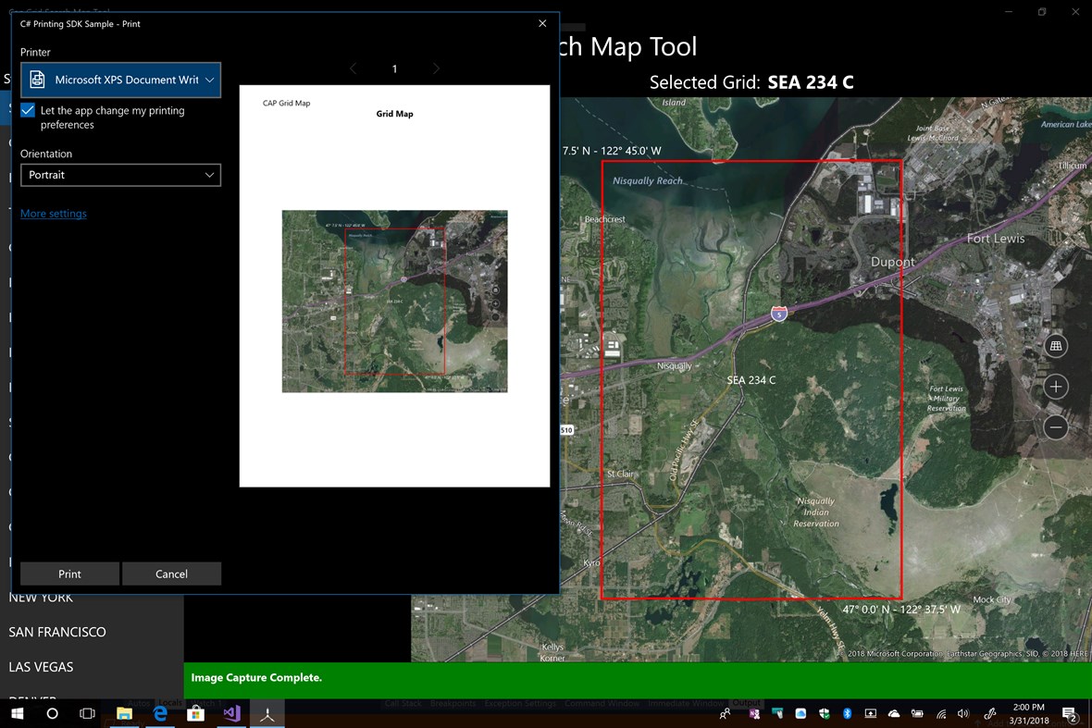Open the Action Center notifications
Screen dimensions: 1092x728
point(1070,713)
